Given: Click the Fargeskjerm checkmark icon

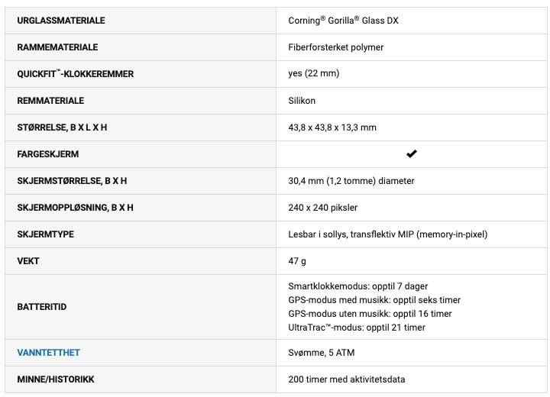Looking at the screenshot, I should [x=412, y=154].
